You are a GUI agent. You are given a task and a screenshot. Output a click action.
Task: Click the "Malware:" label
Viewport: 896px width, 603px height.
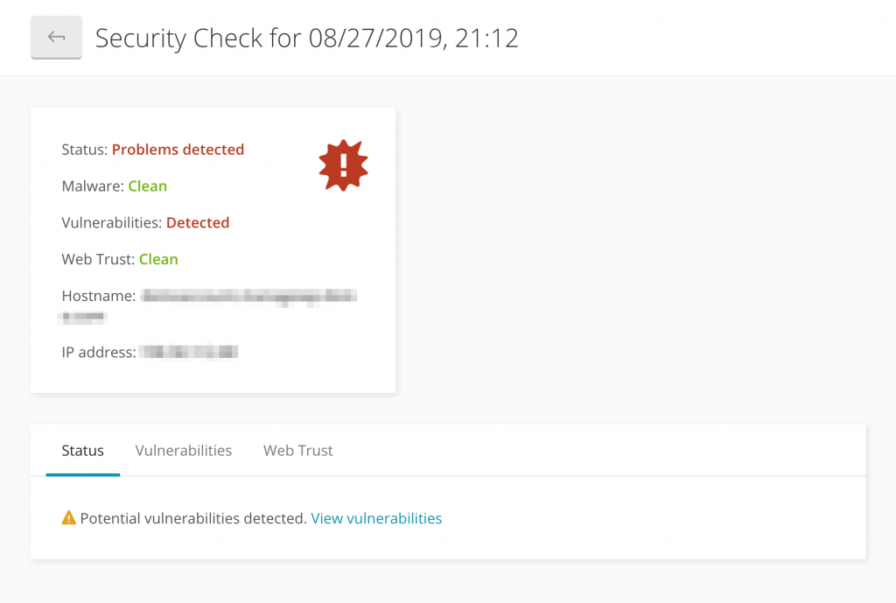click(x=93, y=186)
